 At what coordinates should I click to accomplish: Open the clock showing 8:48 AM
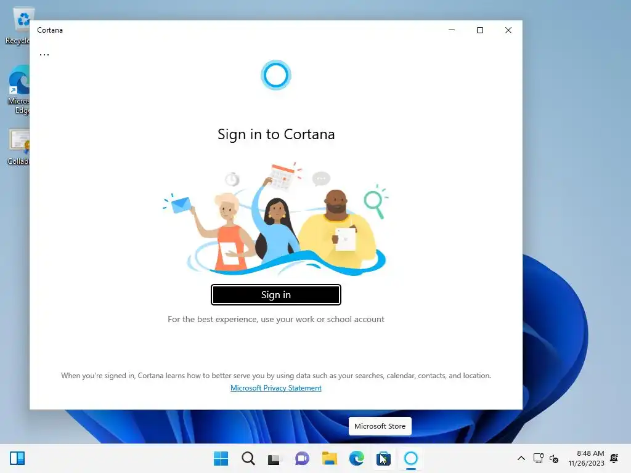(586, 458)
